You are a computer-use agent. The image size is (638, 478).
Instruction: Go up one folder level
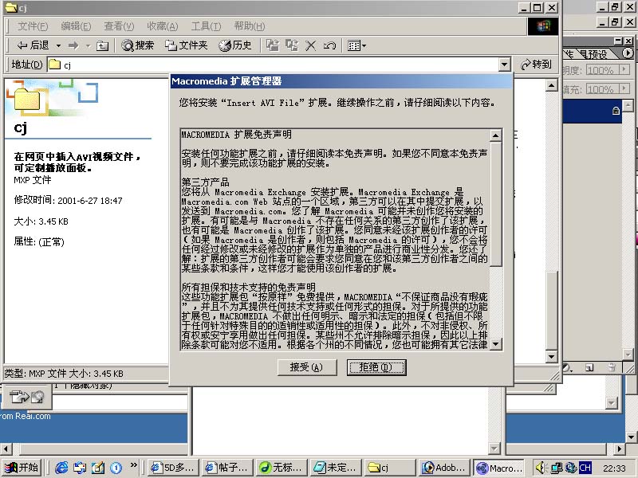click(x=102, y=45)
